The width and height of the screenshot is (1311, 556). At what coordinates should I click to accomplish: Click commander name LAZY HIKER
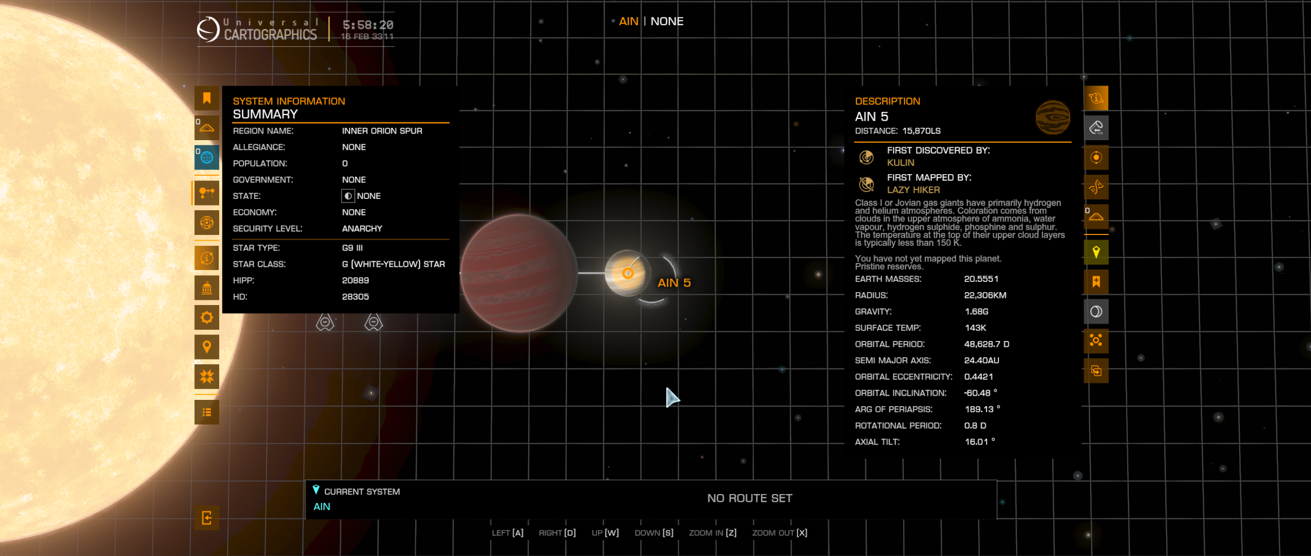(913, 190)
